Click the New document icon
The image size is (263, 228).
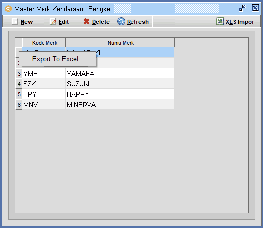click(x=15, y=21)
